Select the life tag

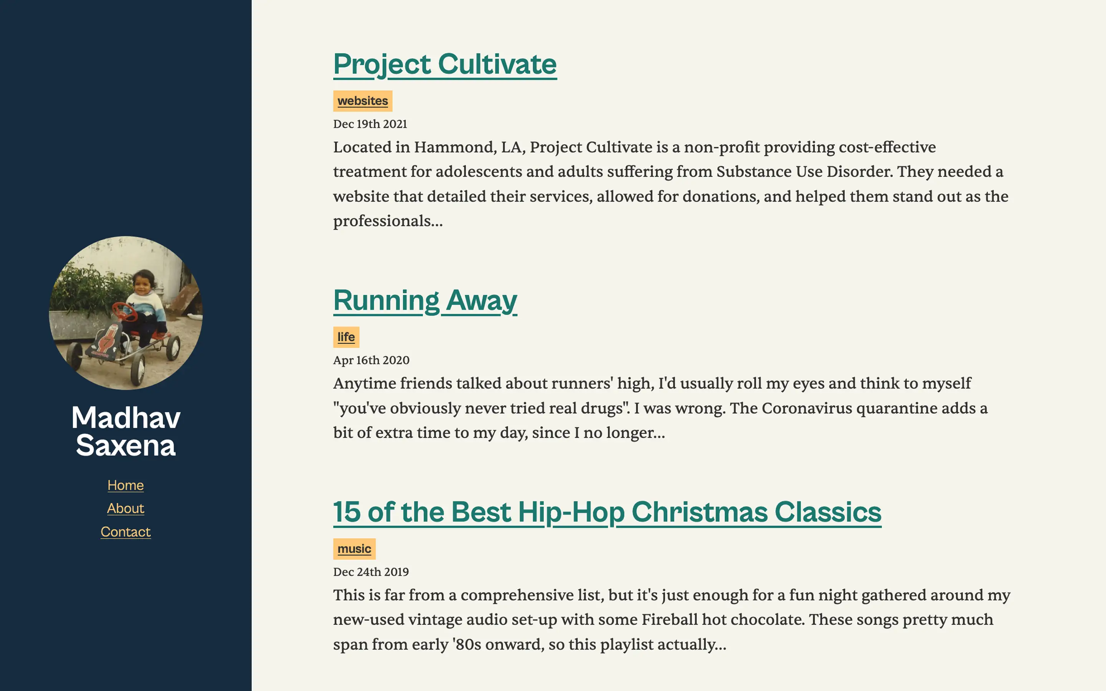coord(346,337)
